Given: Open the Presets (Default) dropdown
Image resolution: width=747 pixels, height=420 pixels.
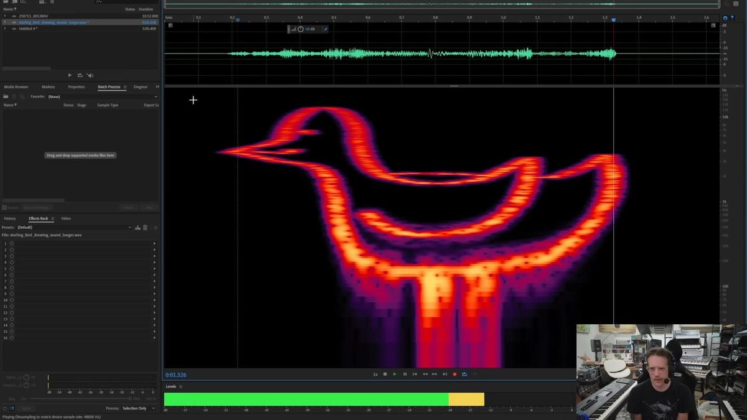Looking at the screenshot, I should [x=75, y=228].
